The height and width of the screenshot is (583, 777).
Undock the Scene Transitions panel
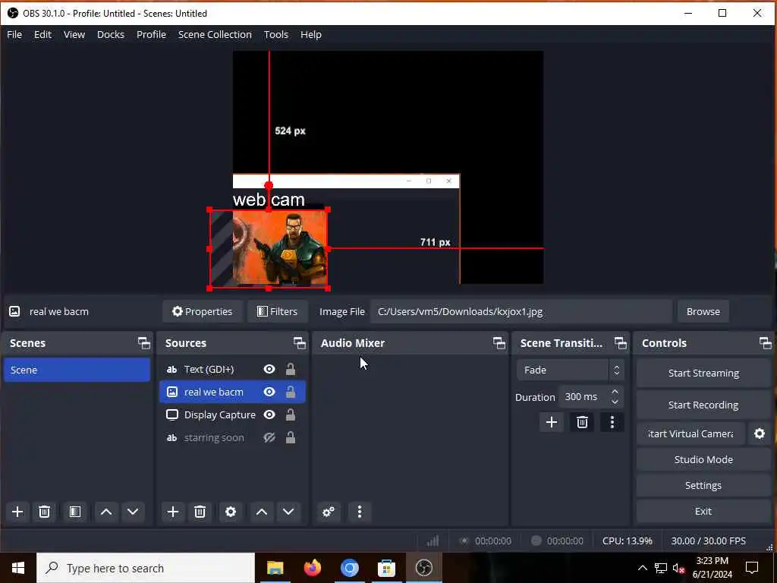tap(621, 343)
